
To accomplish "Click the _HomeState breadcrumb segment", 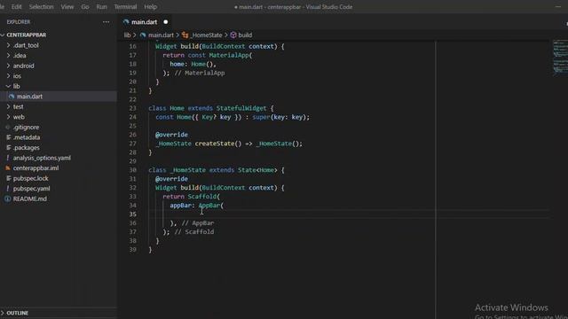I will tap(207, 35).
